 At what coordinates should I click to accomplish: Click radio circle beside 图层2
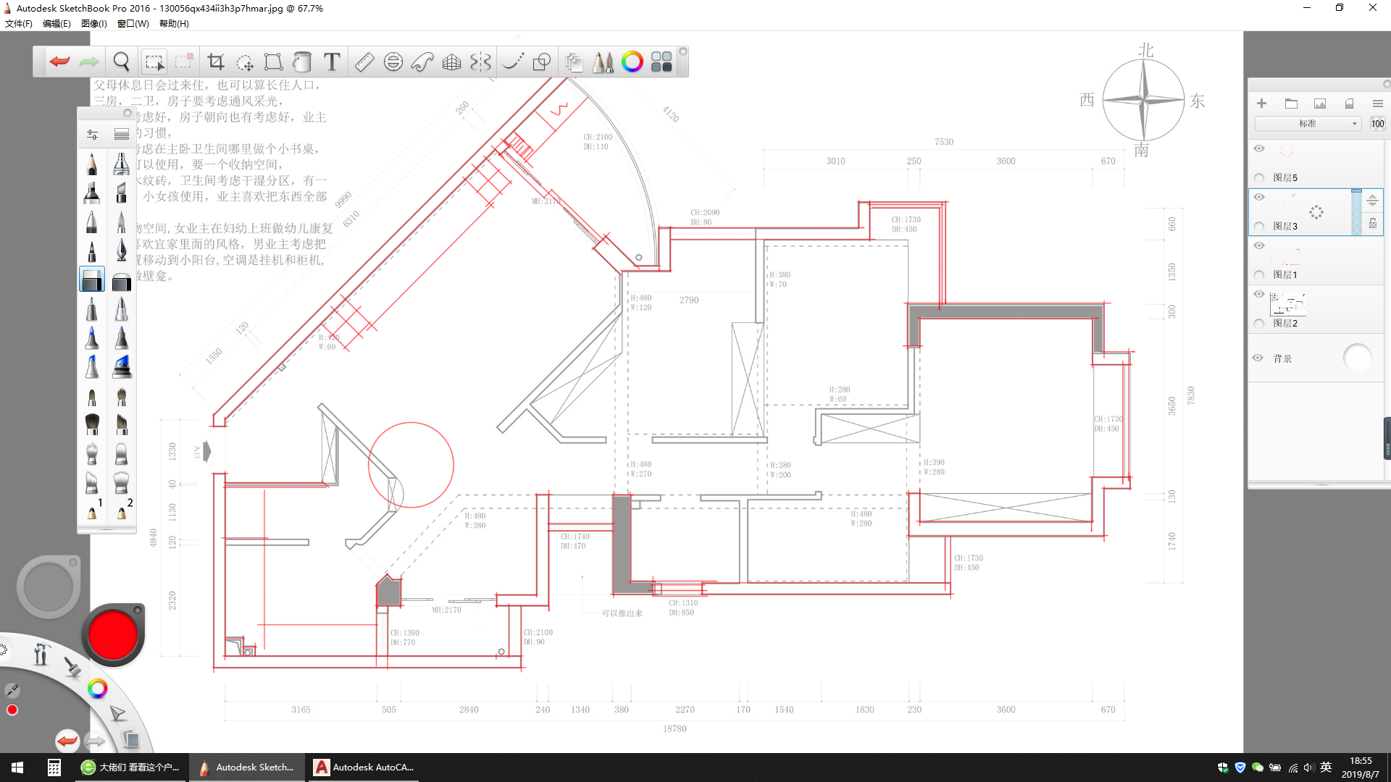click(1259, 324)
